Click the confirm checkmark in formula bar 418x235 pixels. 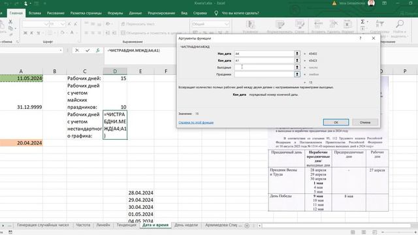pos(88,50)
